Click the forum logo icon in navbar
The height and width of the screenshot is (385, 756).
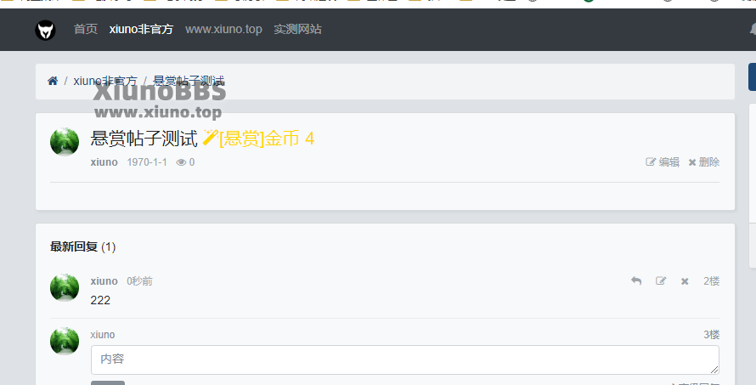pos(45,30)
